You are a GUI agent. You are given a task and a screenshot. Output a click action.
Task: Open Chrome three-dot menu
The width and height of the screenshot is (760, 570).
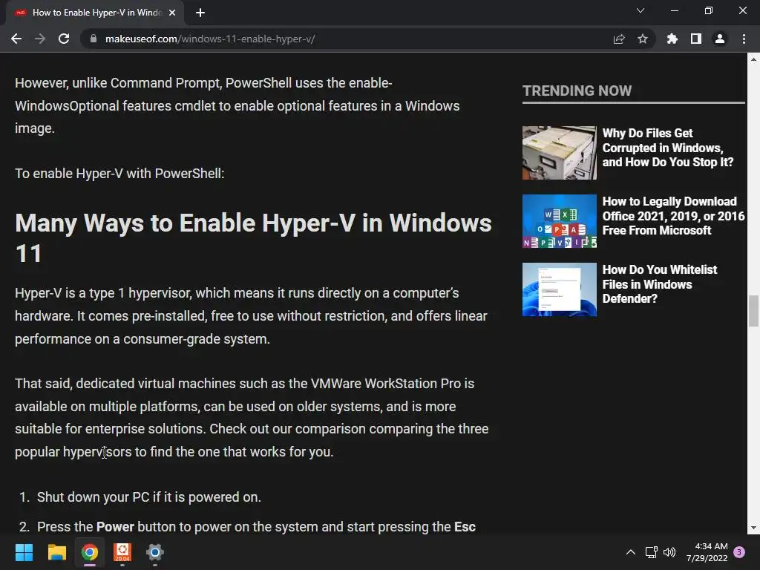(744, 39)
